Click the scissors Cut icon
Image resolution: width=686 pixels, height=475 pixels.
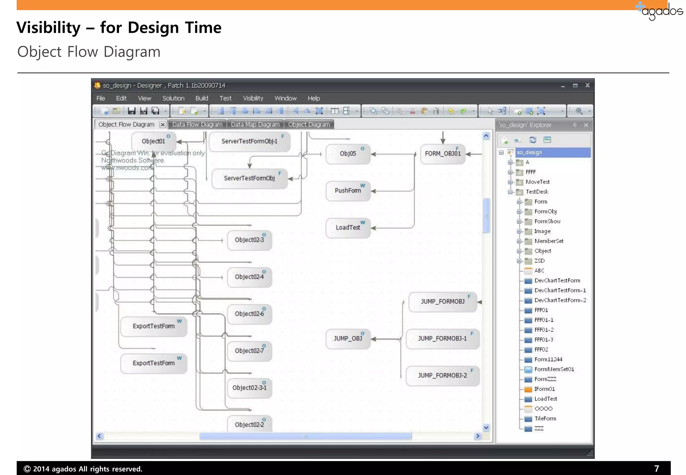pos(412,111)
